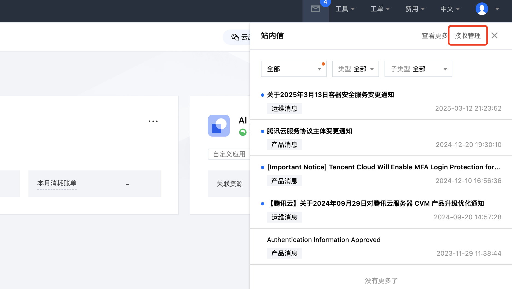512x289 pixels.
Task: Open message 腾讯云服务协议主体变更通知
Action: (x=310, y=131)
